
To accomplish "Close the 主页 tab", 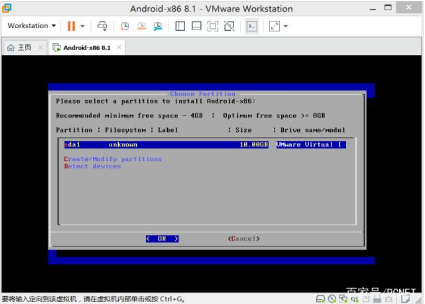I will (x=41, y=48).
